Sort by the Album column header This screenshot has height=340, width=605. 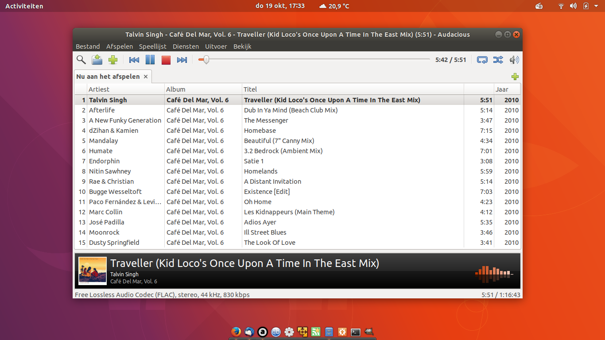(203, 89)
